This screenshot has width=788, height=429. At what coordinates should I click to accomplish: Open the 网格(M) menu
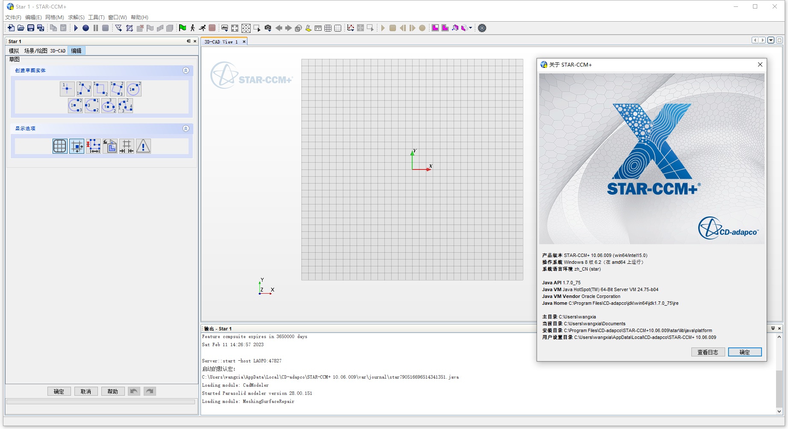(55, 18)
